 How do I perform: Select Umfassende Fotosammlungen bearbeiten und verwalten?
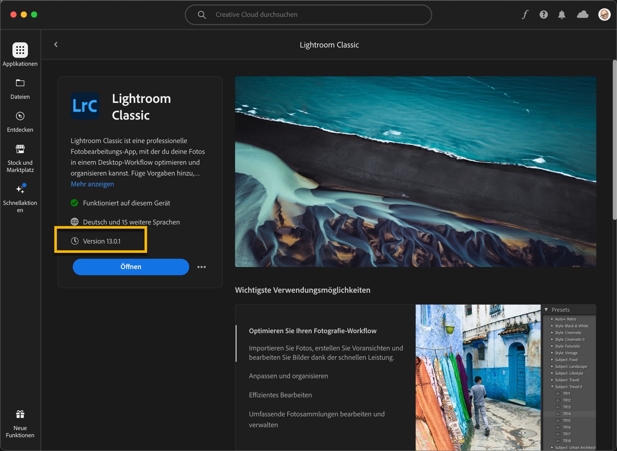click(x=316, y=419)
